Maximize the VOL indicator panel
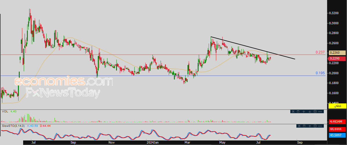Screen dimensions: 347x145 coord(298,111)
